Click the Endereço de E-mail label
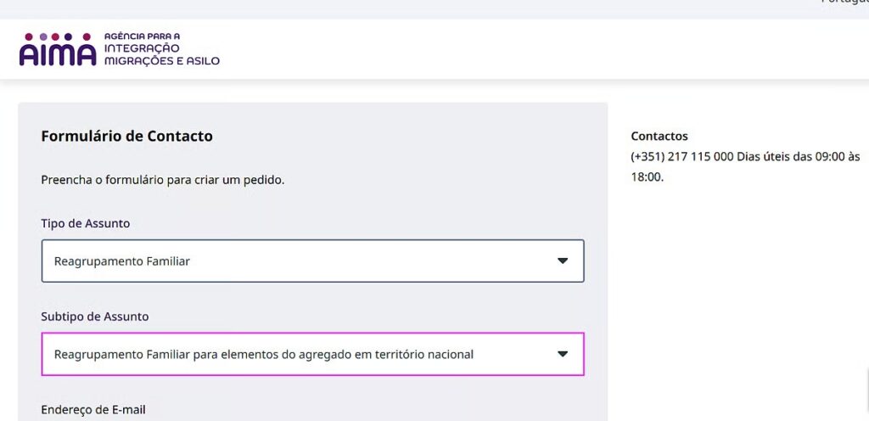Viewport: 869px width, 421px height. click(x=93, y=410)
